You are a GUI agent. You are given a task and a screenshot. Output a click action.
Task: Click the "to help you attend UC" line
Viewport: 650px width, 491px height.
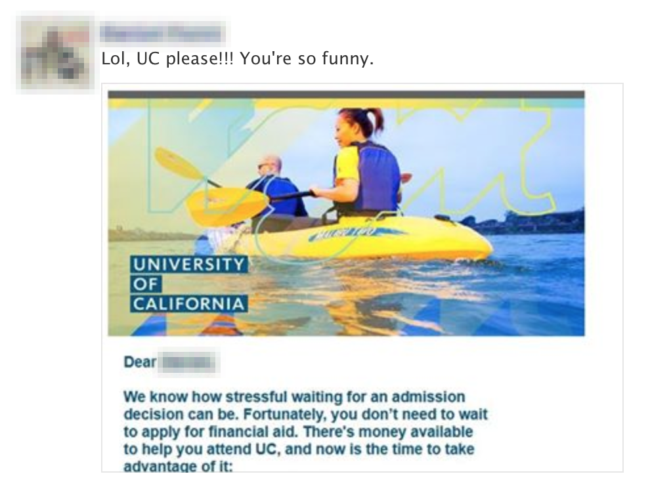click(298, 450)
